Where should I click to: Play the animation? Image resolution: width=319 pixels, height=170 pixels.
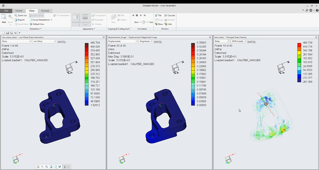[141, 15]
